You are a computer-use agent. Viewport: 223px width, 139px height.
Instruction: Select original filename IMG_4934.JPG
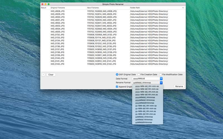57,29
